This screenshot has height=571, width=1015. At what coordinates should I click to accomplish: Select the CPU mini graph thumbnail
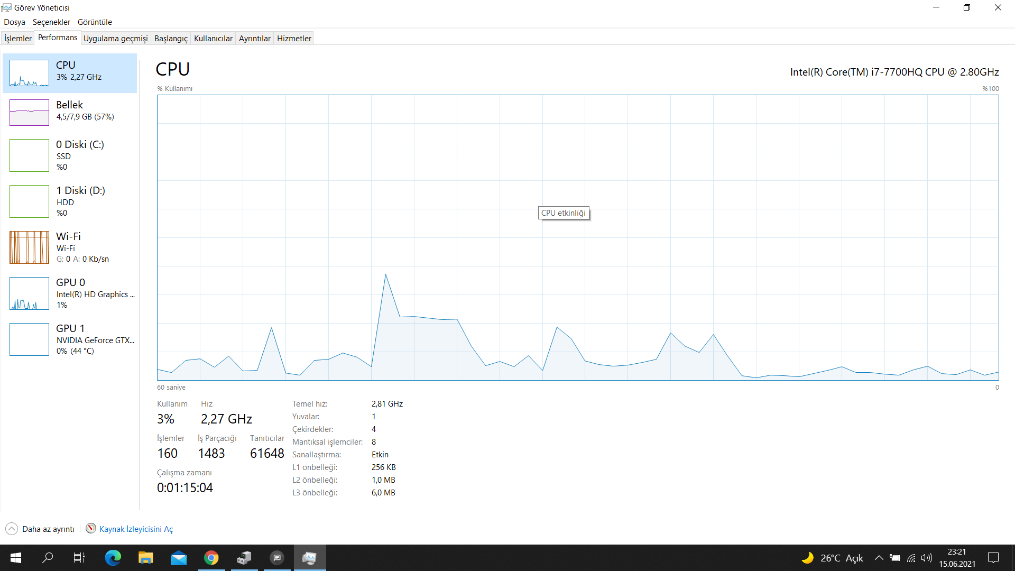(x=29, y=73)
